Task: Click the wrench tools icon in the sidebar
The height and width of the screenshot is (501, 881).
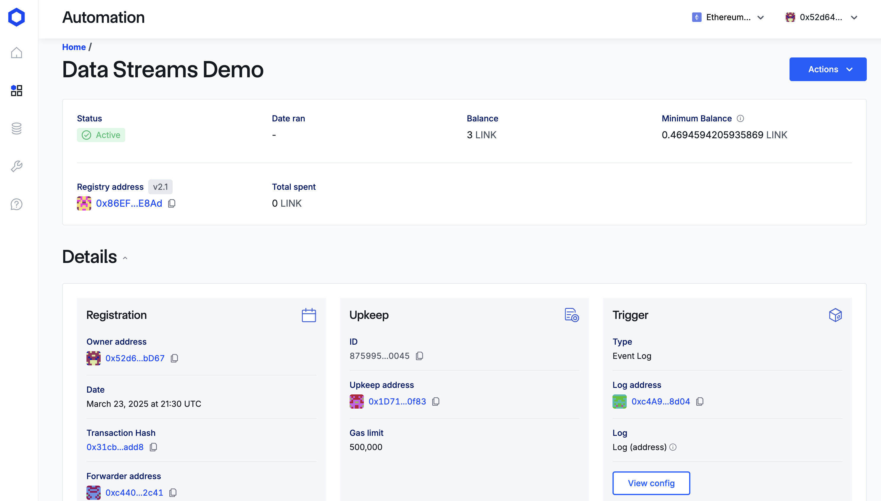Action: [x=16, y=166]
